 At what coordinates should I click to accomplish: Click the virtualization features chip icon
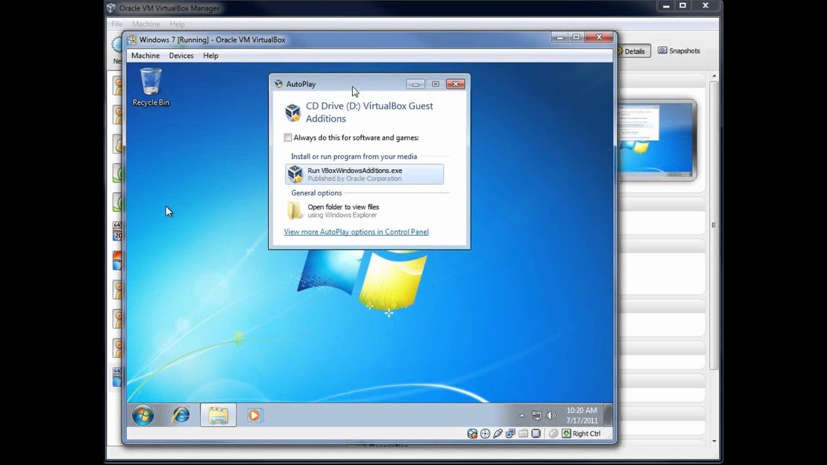536,433
